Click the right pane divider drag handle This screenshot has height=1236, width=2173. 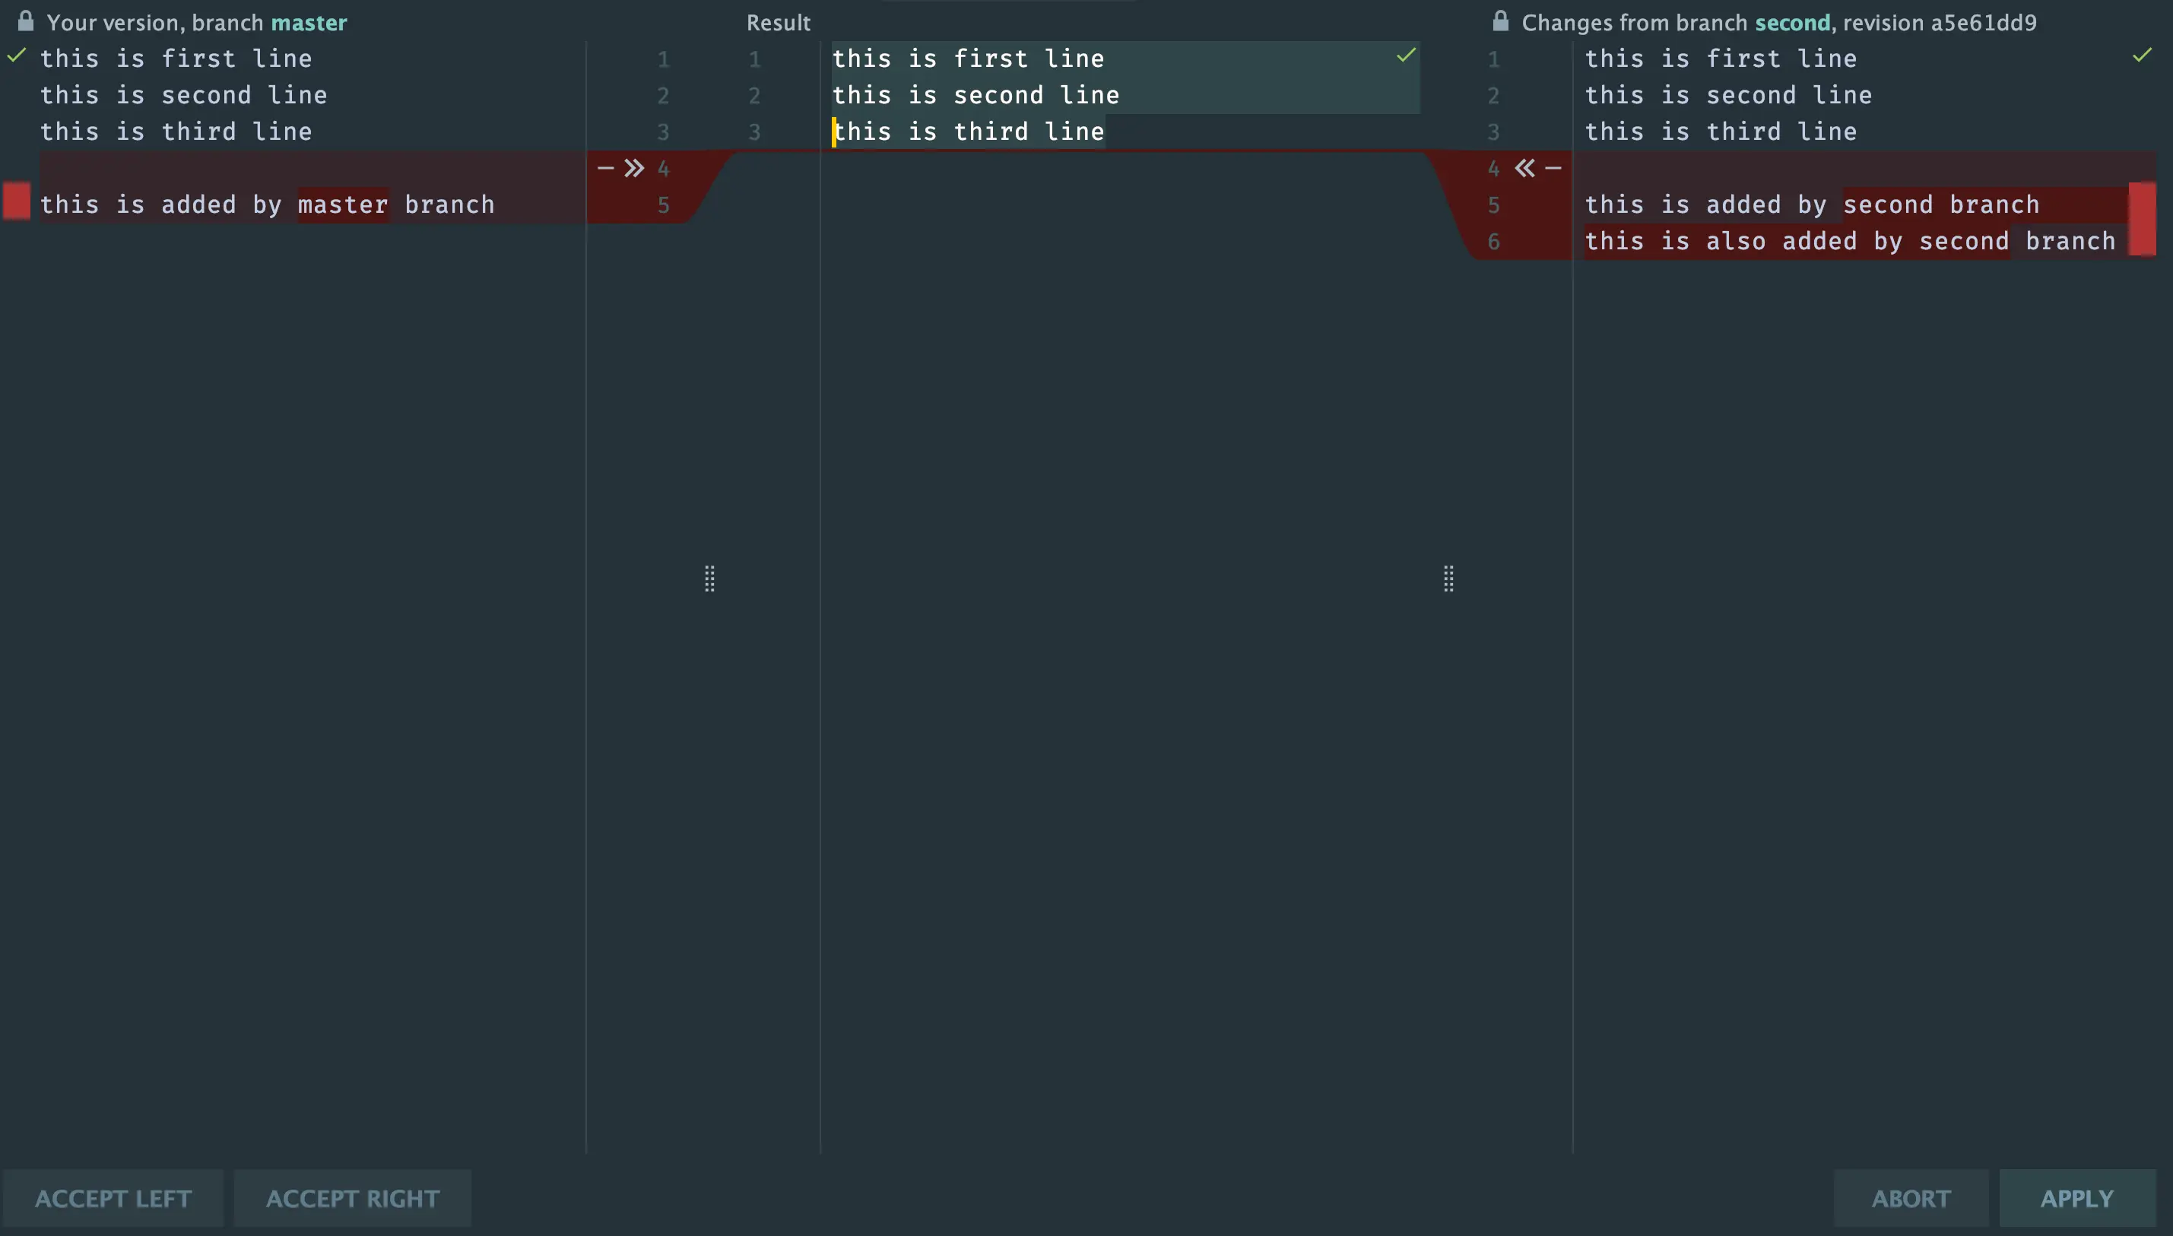coord(1449,579)
